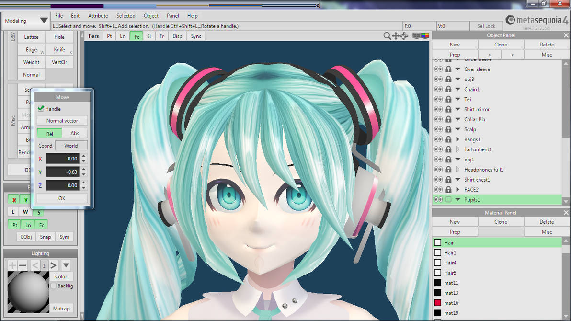Viewport: 571px width, 321px height.
Task: Hide the Scalp object via eye icon
Action: point(438,129)
